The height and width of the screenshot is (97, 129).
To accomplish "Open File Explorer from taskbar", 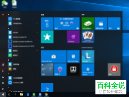I will 21,94.
